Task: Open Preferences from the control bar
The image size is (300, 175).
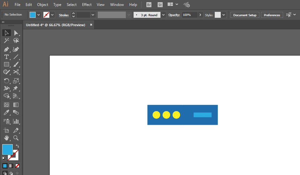Action: point(272,15)
